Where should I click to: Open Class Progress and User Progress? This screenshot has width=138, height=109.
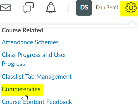tap(34, 59)
